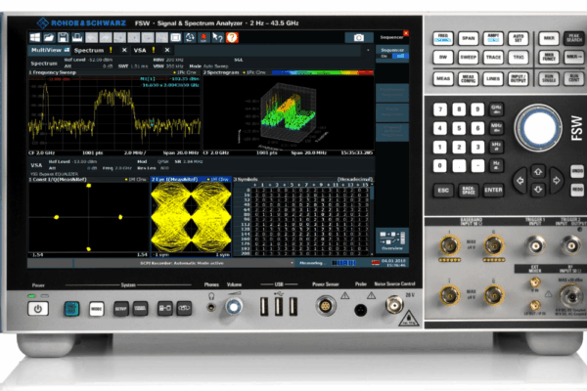Image resolution: width=587 pixels, height=391 pixels.
Task: Click the open folder toolbar icon
Action: coord(49,37)
